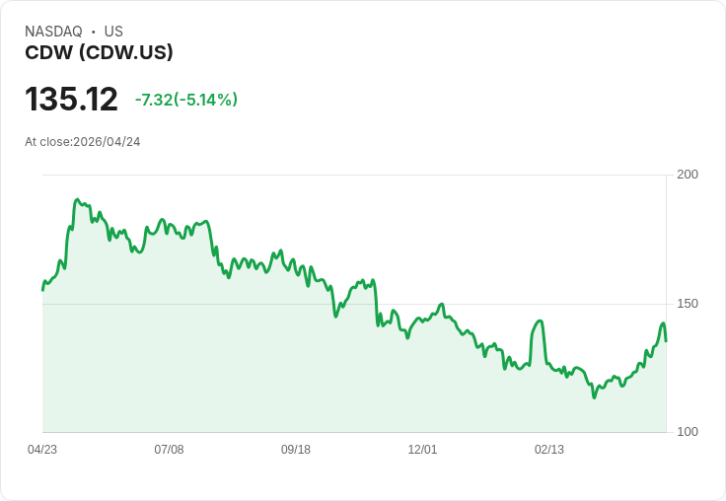This screenshot has width=726, height=501.
Task: Click the highest peak of the price line
Action: pos(77,199)
